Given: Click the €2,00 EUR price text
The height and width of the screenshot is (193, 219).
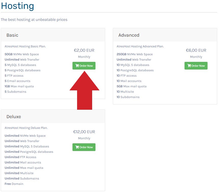Looking at the screenshot, I should 84,50.
